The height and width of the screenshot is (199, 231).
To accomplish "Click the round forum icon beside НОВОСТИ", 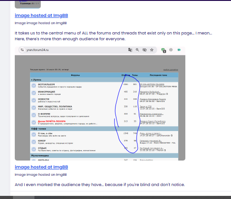I will [x=34, y=100].
